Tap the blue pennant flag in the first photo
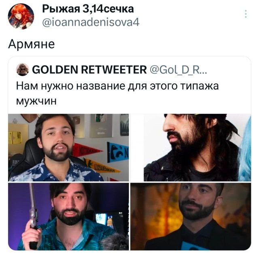259x255 pixels. [118, 152]
